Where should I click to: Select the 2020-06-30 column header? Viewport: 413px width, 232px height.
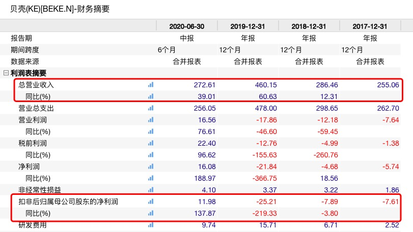coord(186,26)
